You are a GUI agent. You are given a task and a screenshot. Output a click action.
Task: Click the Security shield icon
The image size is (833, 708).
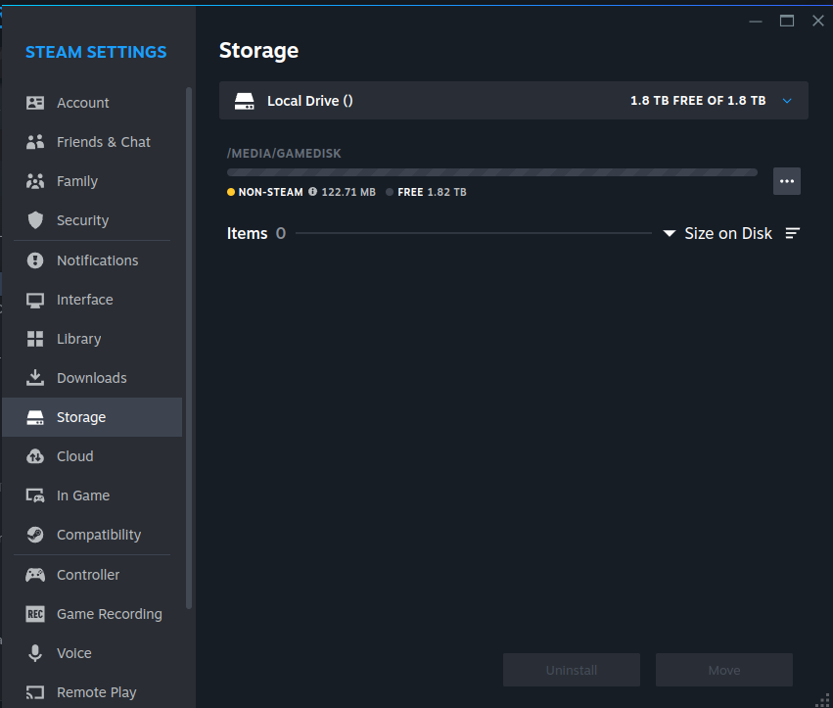[35, 220]
